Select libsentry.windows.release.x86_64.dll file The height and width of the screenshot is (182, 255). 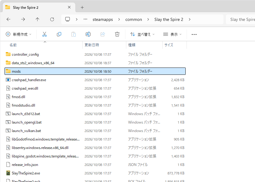click(95, 148)
